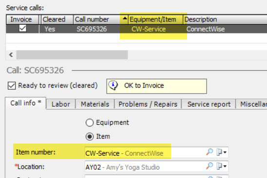267x178 pixels.
Task: Click the info icon beside OK to Invoice
Action: point(113,85)
